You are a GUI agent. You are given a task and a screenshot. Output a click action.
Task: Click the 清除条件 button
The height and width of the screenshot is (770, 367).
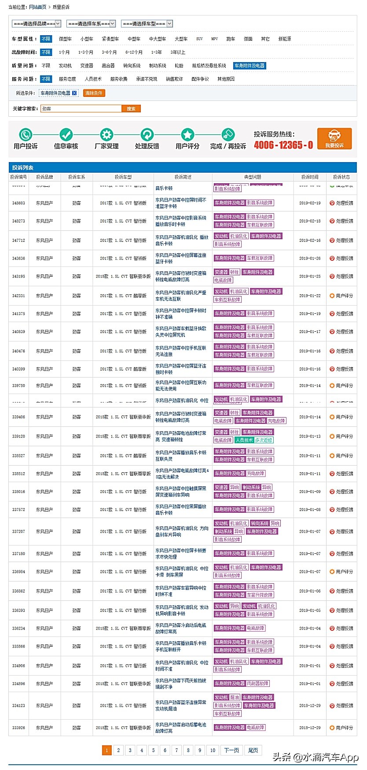(x=94, y=93)
